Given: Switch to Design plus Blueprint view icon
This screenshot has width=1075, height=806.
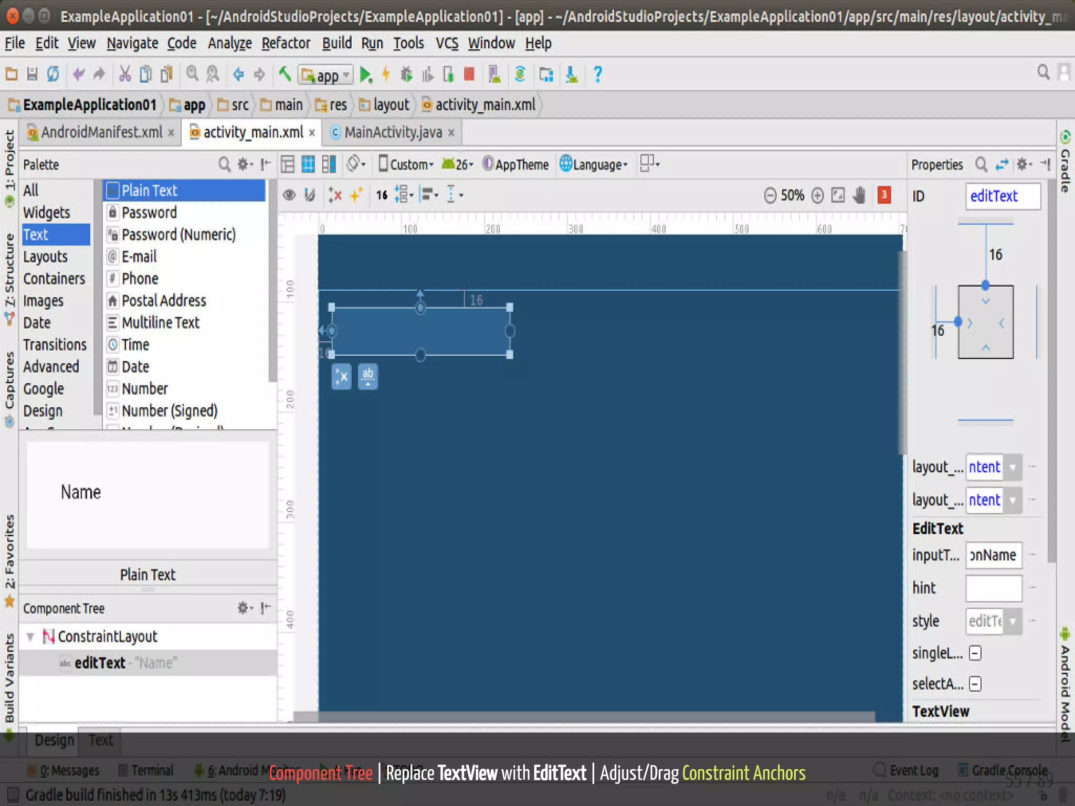Looking at the screenshot, I should click(x=329, y=165).
